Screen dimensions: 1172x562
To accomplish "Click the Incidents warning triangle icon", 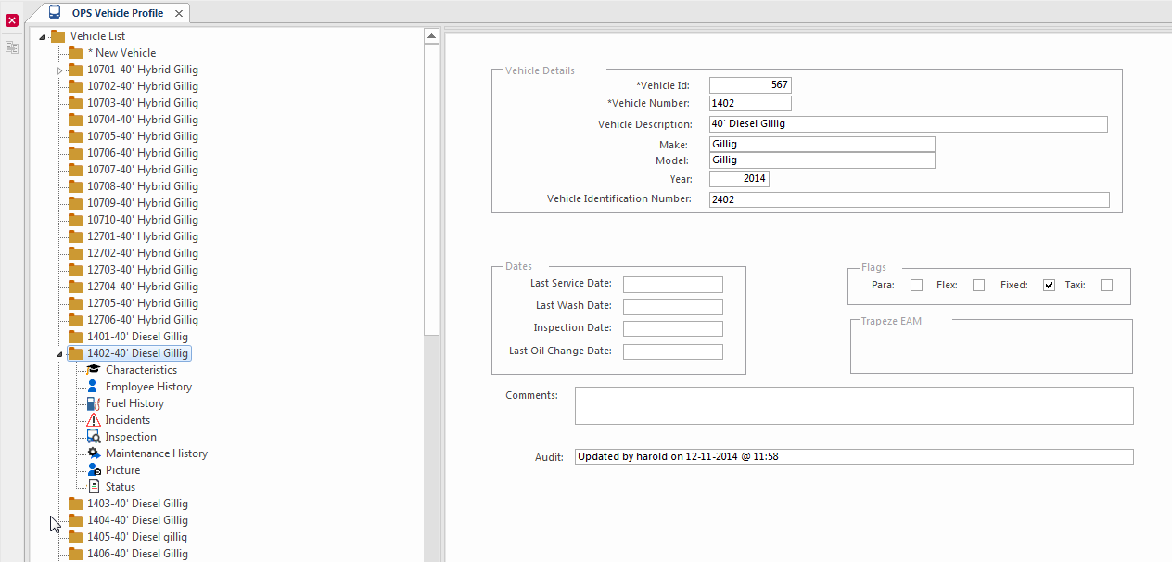I will pyautogui.click(x=93, y=420).
